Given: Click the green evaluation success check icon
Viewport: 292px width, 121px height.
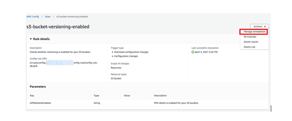Looking at the screenshot, I should click(193, 52).
